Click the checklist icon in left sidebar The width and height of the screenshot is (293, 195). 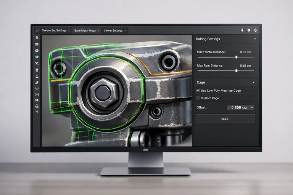point(37,94)
